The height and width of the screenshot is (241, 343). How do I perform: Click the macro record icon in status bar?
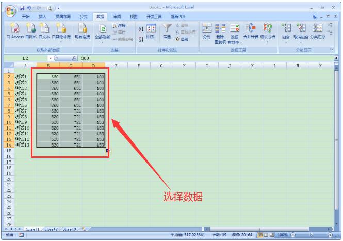point(21,235)
